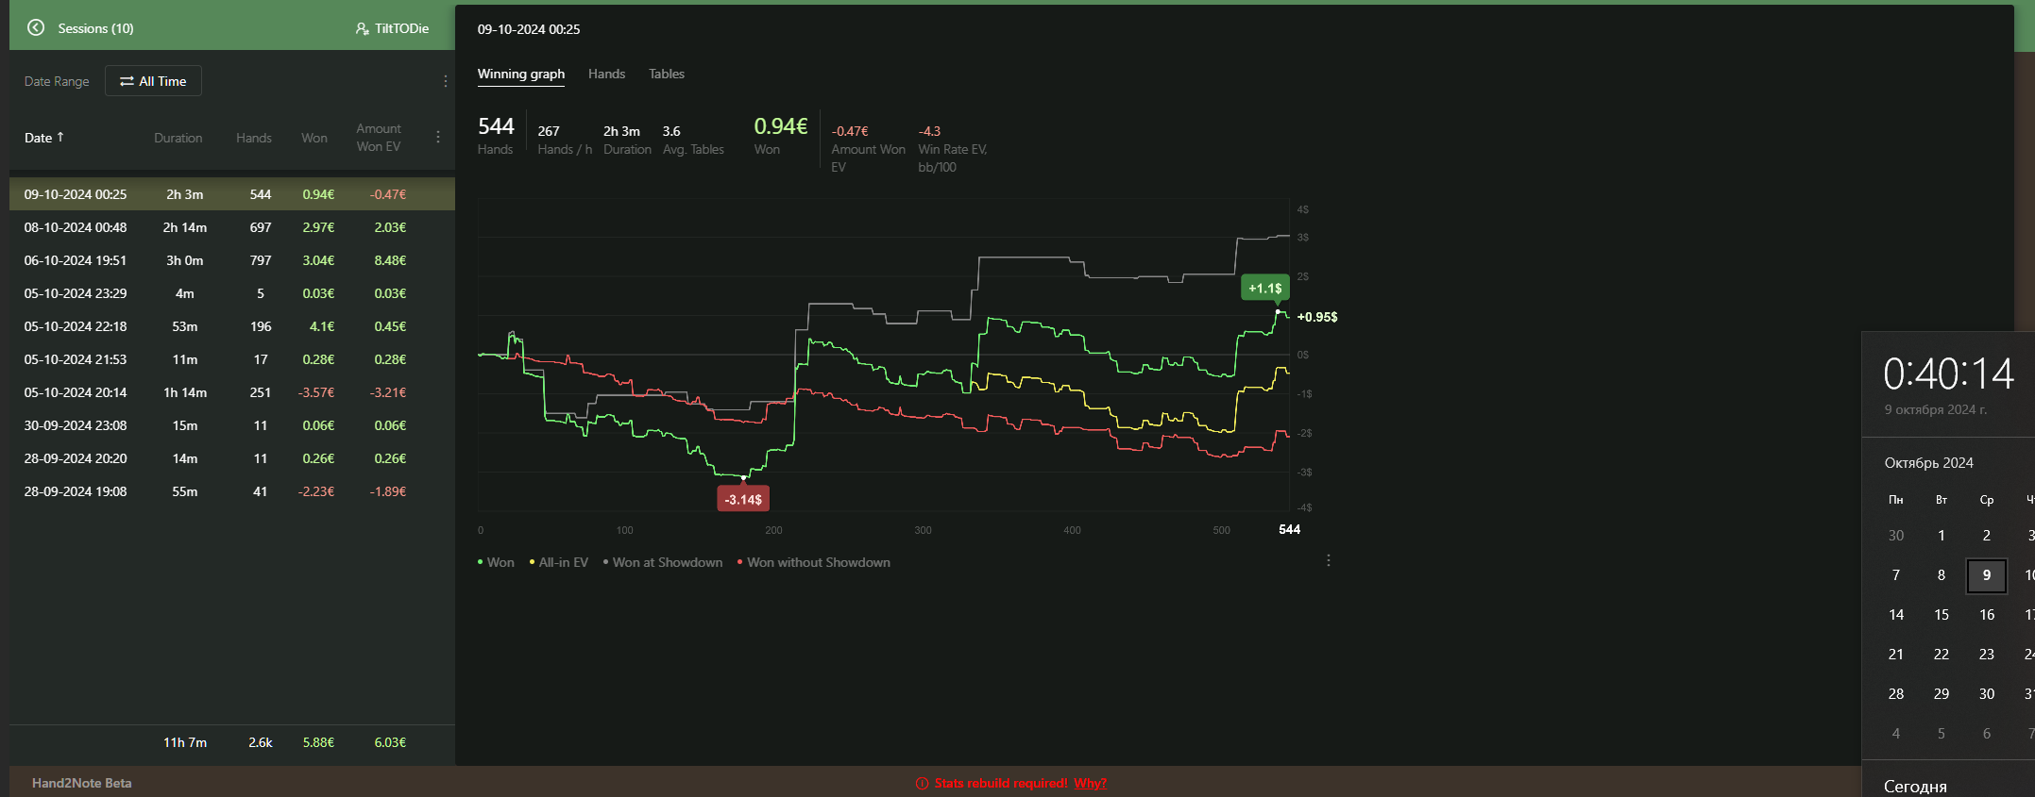Switch to the Tables tab
The width and height of the screenshot is (2035, 797).
click(x=667, y=74)
